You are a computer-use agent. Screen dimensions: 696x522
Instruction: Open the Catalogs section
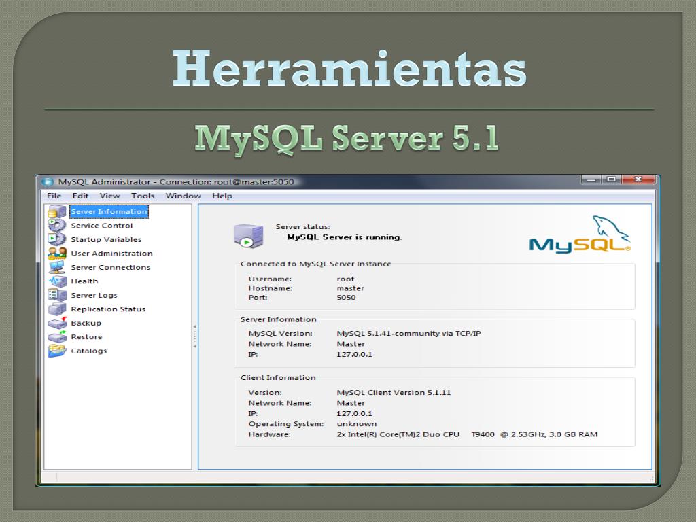(89, 351)
